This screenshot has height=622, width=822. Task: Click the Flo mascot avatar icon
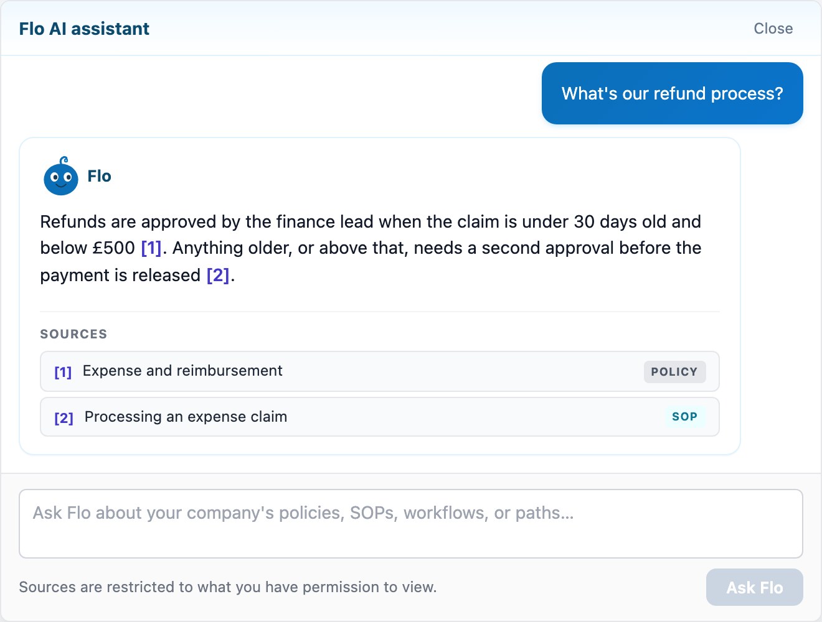[x=61, y=176]
